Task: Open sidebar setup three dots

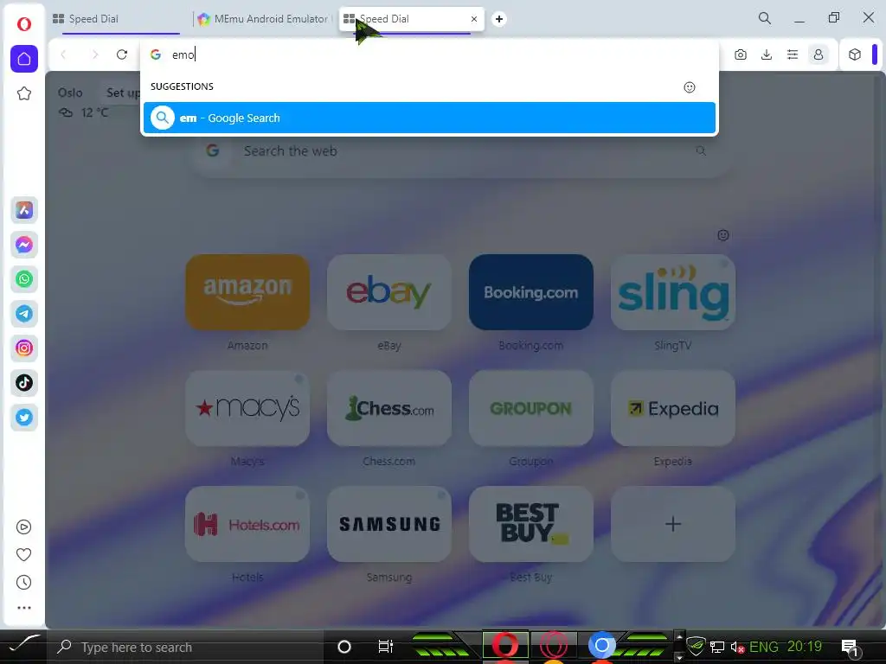Action: coord(23,608)
